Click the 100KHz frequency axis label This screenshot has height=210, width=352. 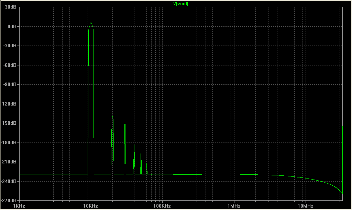pyautogui.click(x=162, y=206)
